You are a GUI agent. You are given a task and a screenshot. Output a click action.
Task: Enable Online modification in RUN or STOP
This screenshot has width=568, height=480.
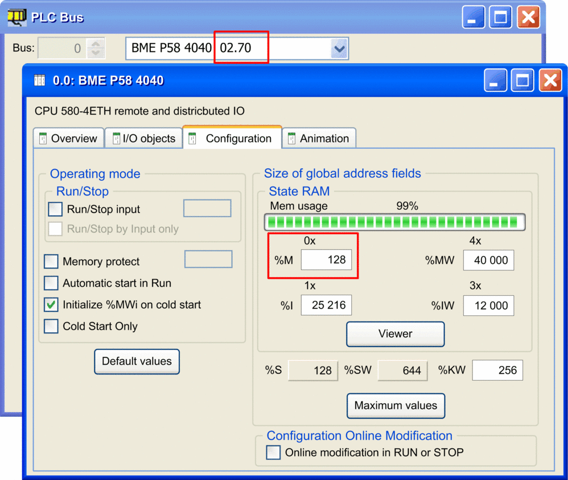274,453
